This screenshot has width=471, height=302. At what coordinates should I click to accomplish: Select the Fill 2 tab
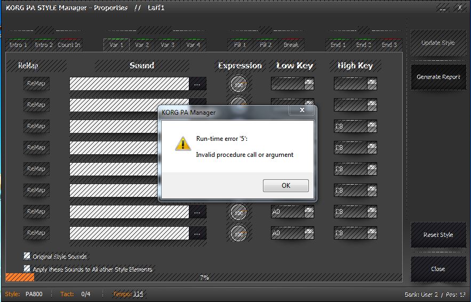[x=266, y=45]
